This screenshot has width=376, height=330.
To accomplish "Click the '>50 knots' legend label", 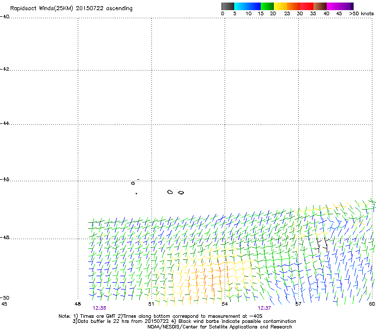I will coord(361,14).
